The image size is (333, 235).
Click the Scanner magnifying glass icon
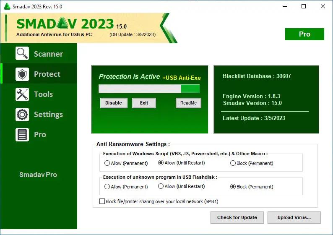click(x=22, y=53)
